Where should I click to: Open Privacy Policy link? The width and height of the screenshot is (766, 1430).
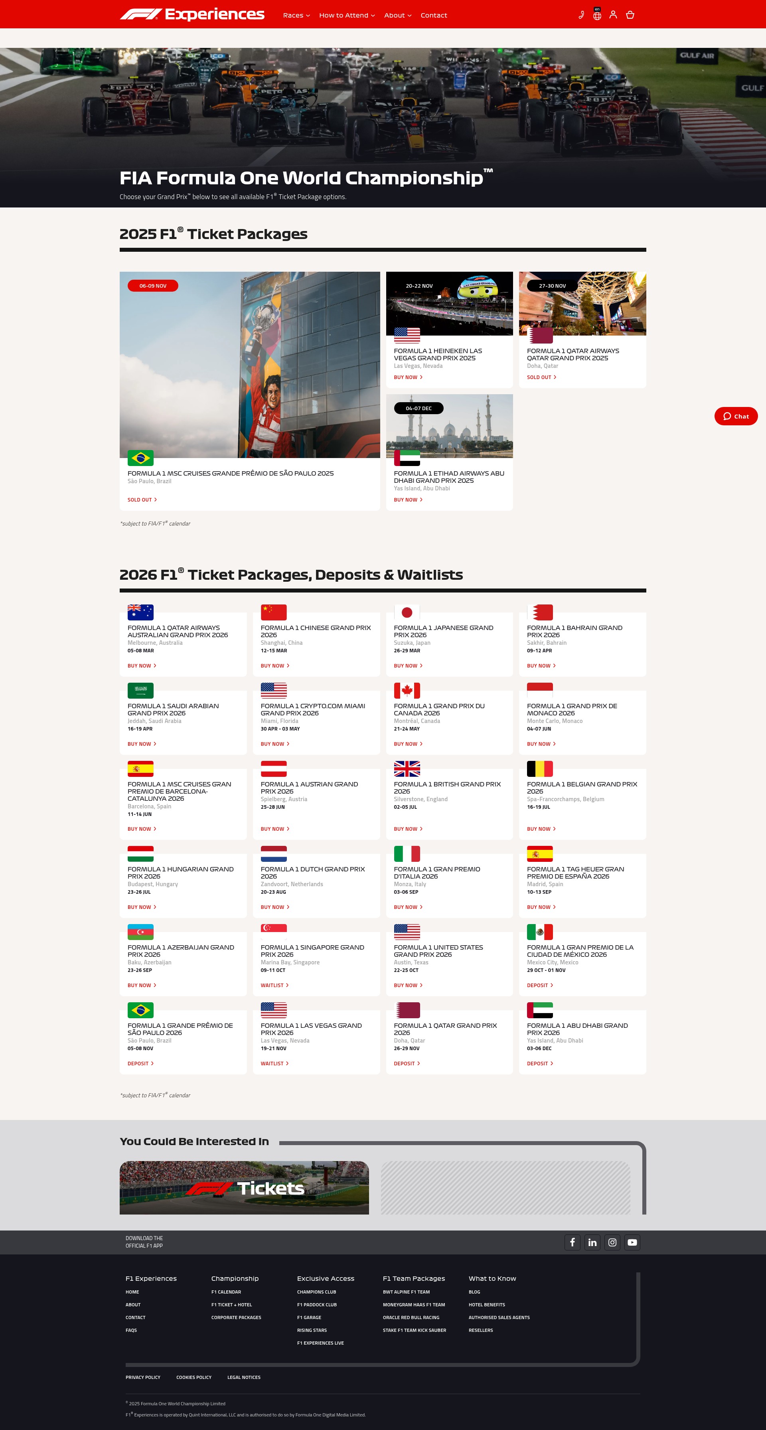point(143,1377)
